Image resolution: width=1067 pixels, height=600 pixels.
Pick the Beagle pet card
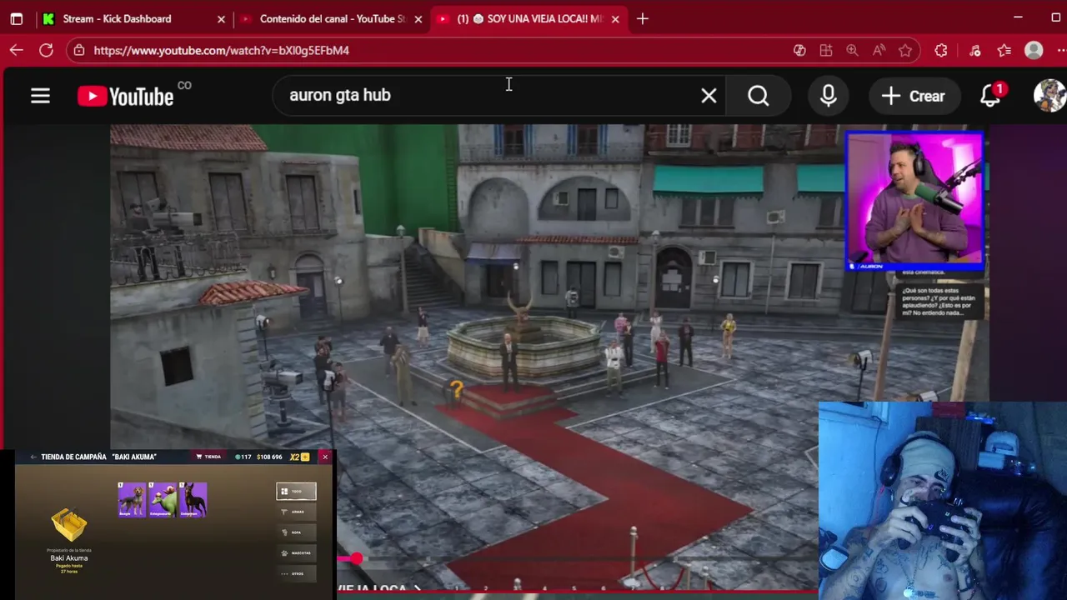[132, 500]
